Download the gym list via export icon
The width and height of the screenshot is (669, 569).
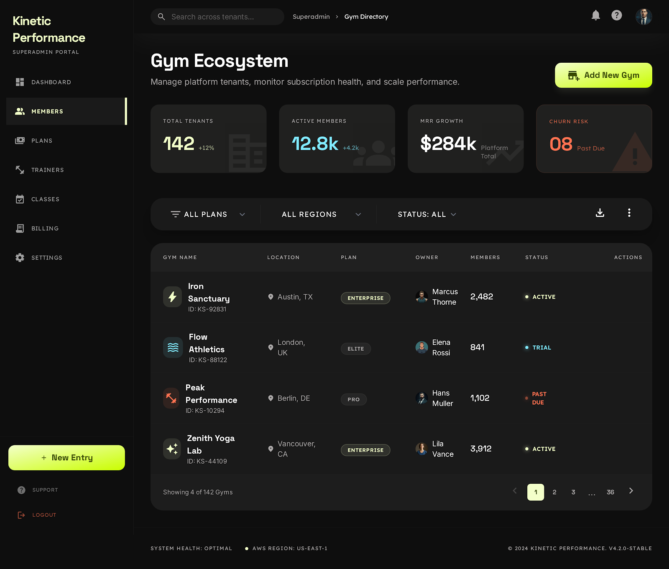pos(600,213)
